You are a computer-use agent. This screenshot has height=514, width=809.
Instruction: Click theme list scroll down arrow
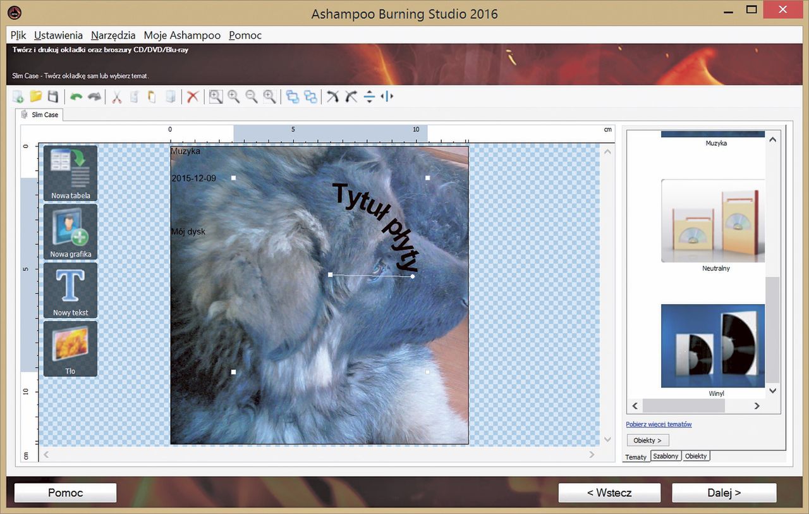(x=772, y=391)
